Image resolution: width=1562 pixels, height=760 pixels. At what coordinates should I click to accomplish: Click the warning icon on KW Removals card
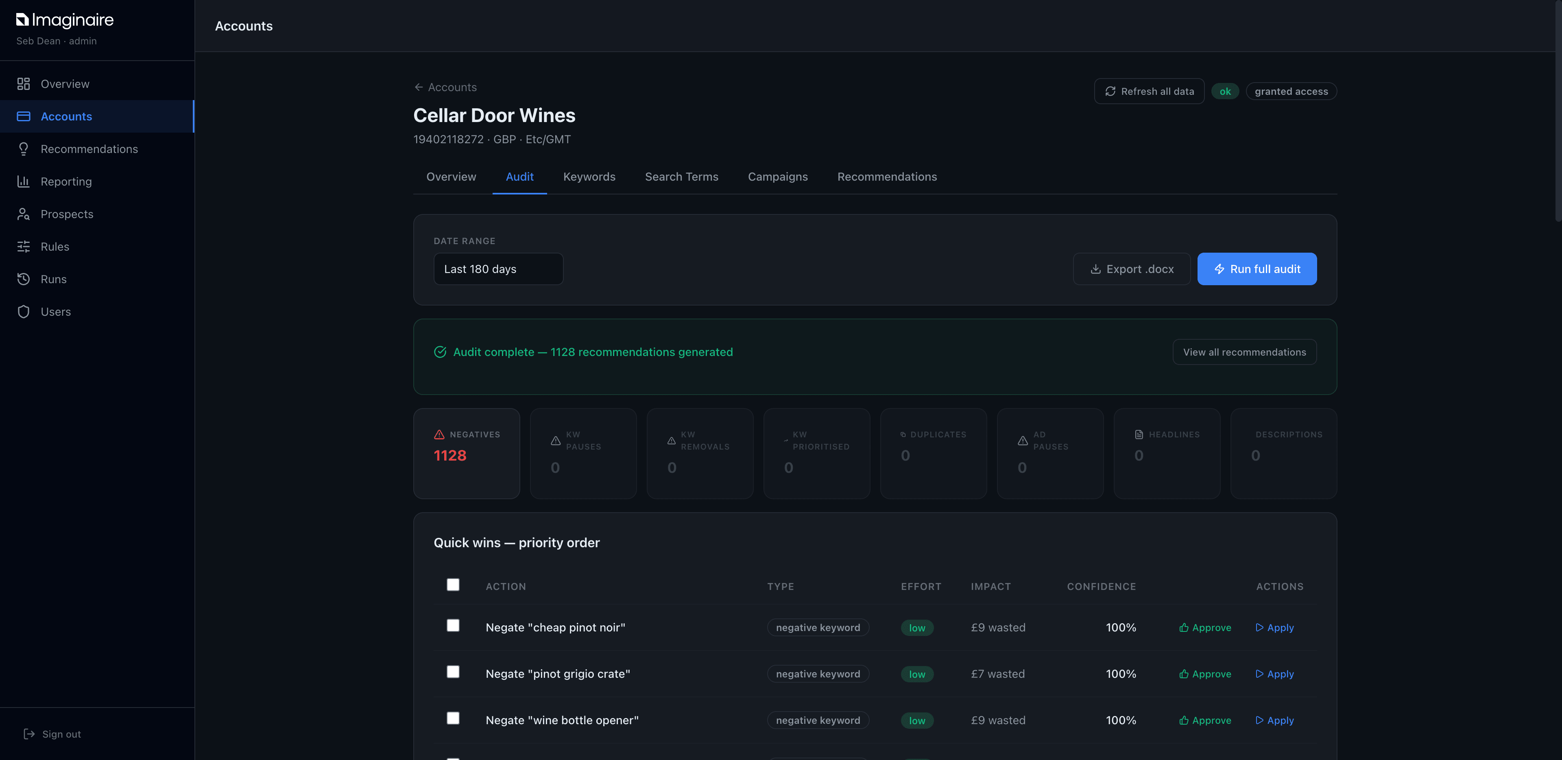[671, 441]
